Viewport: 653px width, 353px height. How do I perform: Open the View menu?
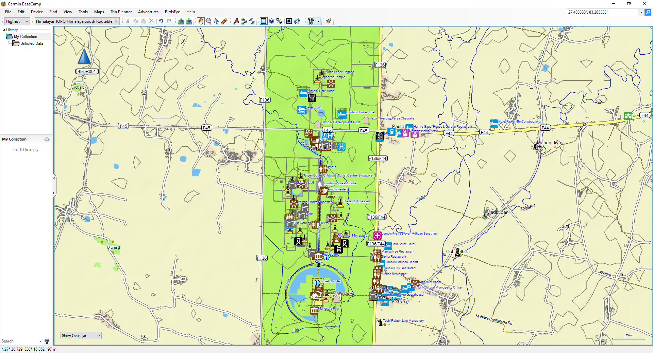pos(68,12)
